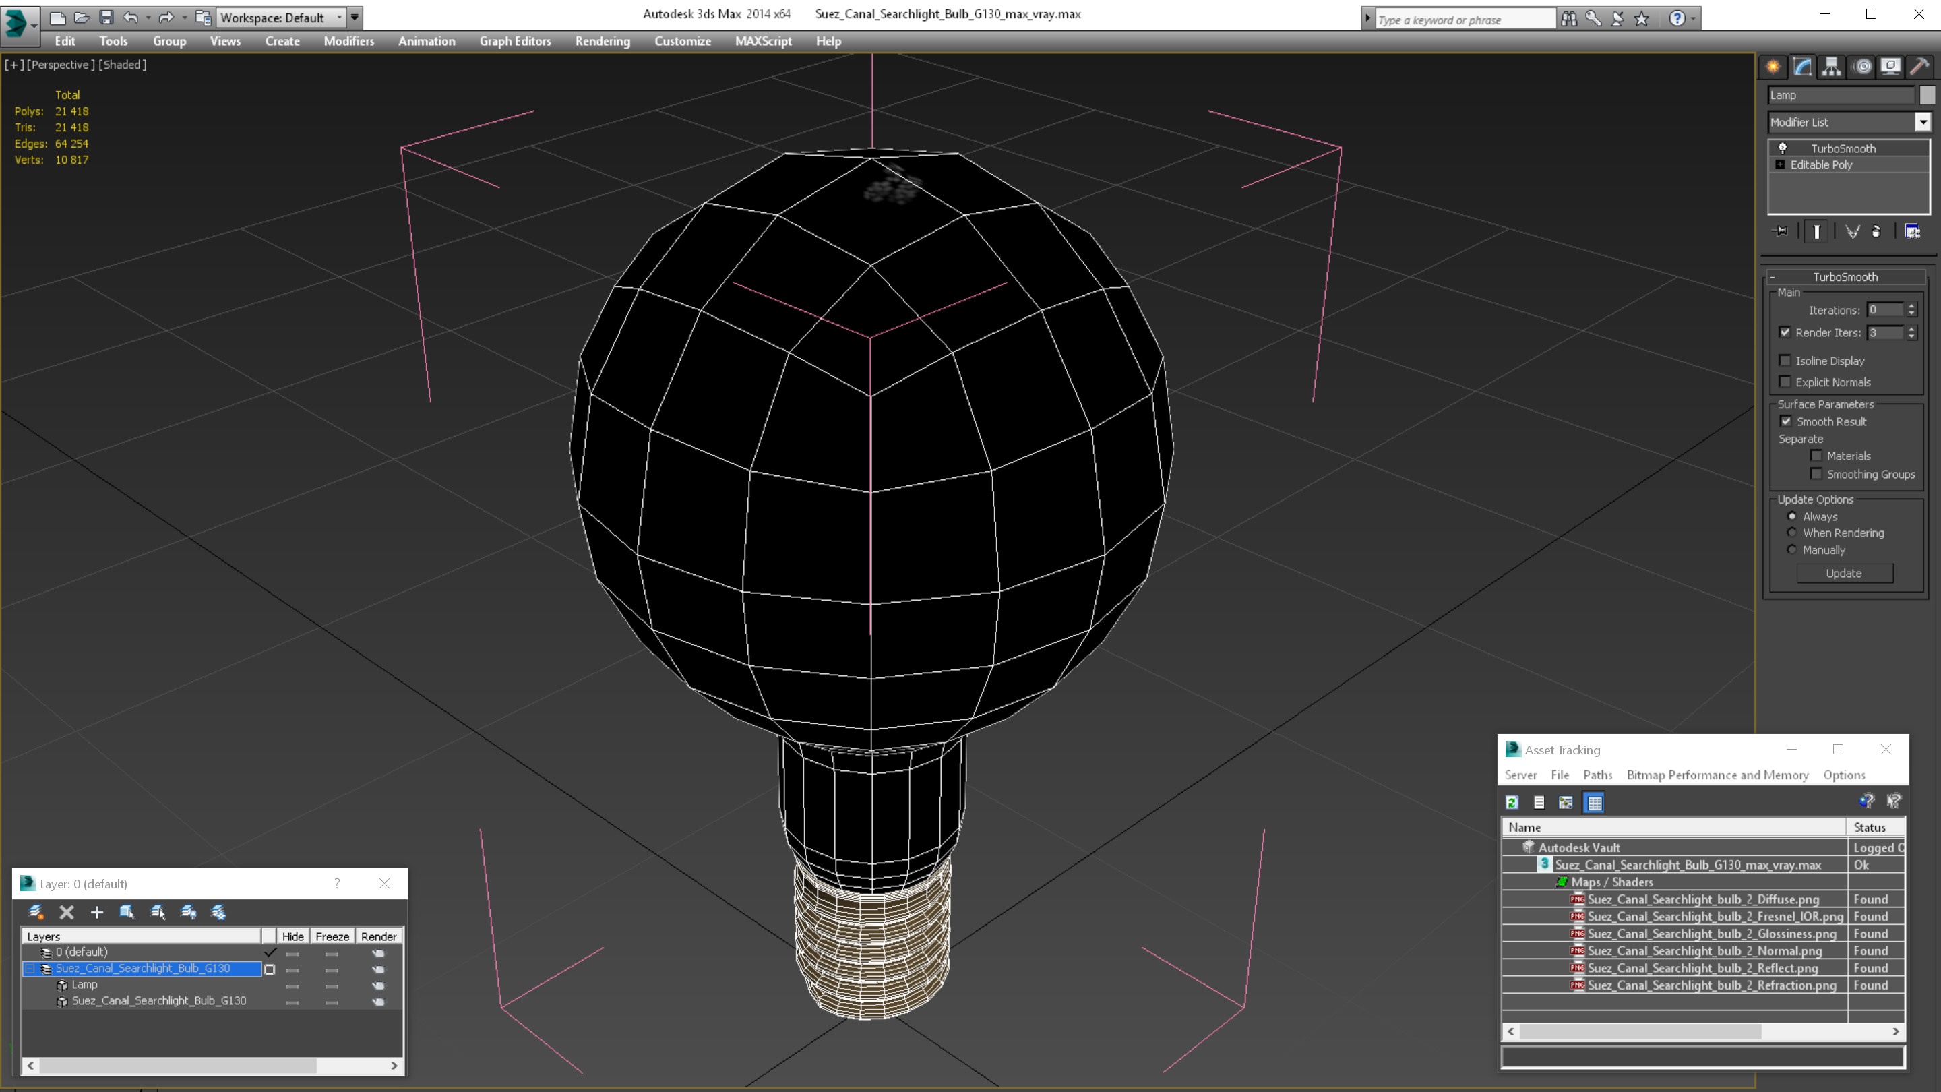Click the Freeze column header
1941x1092 pixels.
point(332,937)
